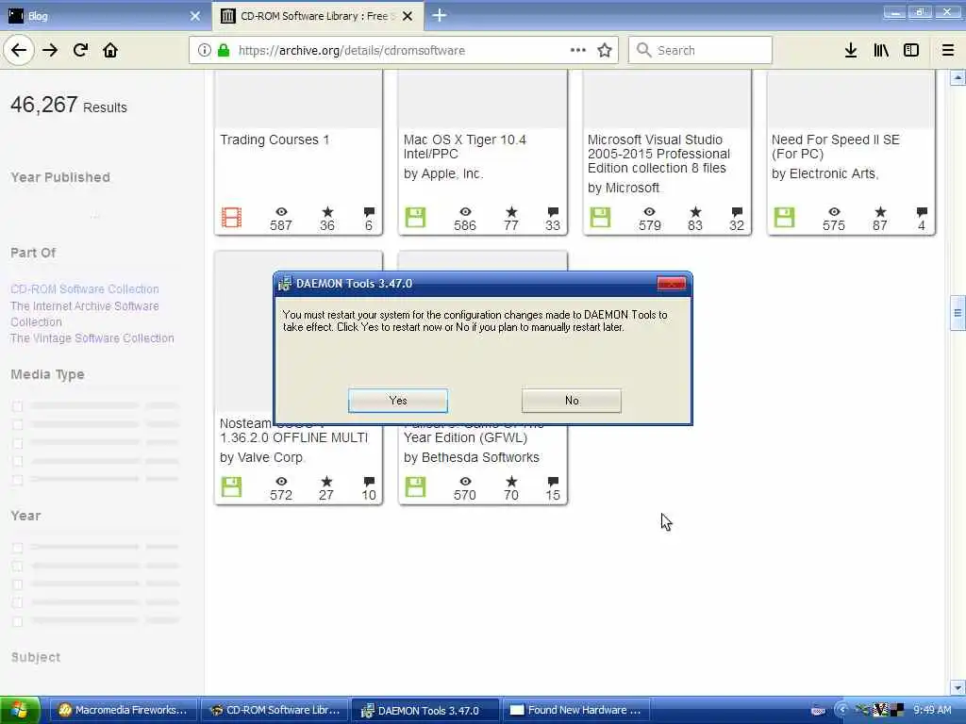Click the floppy software icon on Mac OS X Tiger
Viewport: 966px width, 724px height.
[x=415, y=218]
